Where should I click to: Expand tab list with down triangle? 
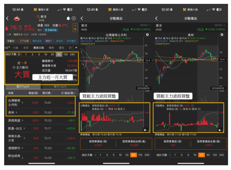click(76, 47)
